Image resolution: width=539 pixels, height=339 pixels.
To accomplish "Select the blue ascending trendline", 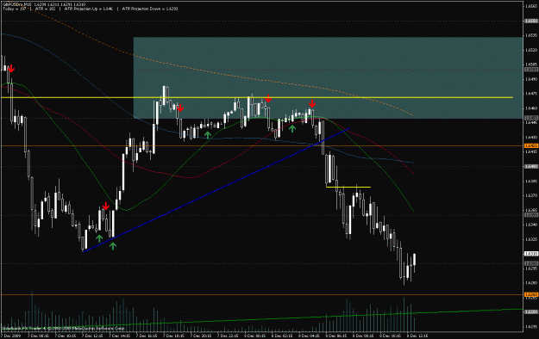I will coord(216,190).
